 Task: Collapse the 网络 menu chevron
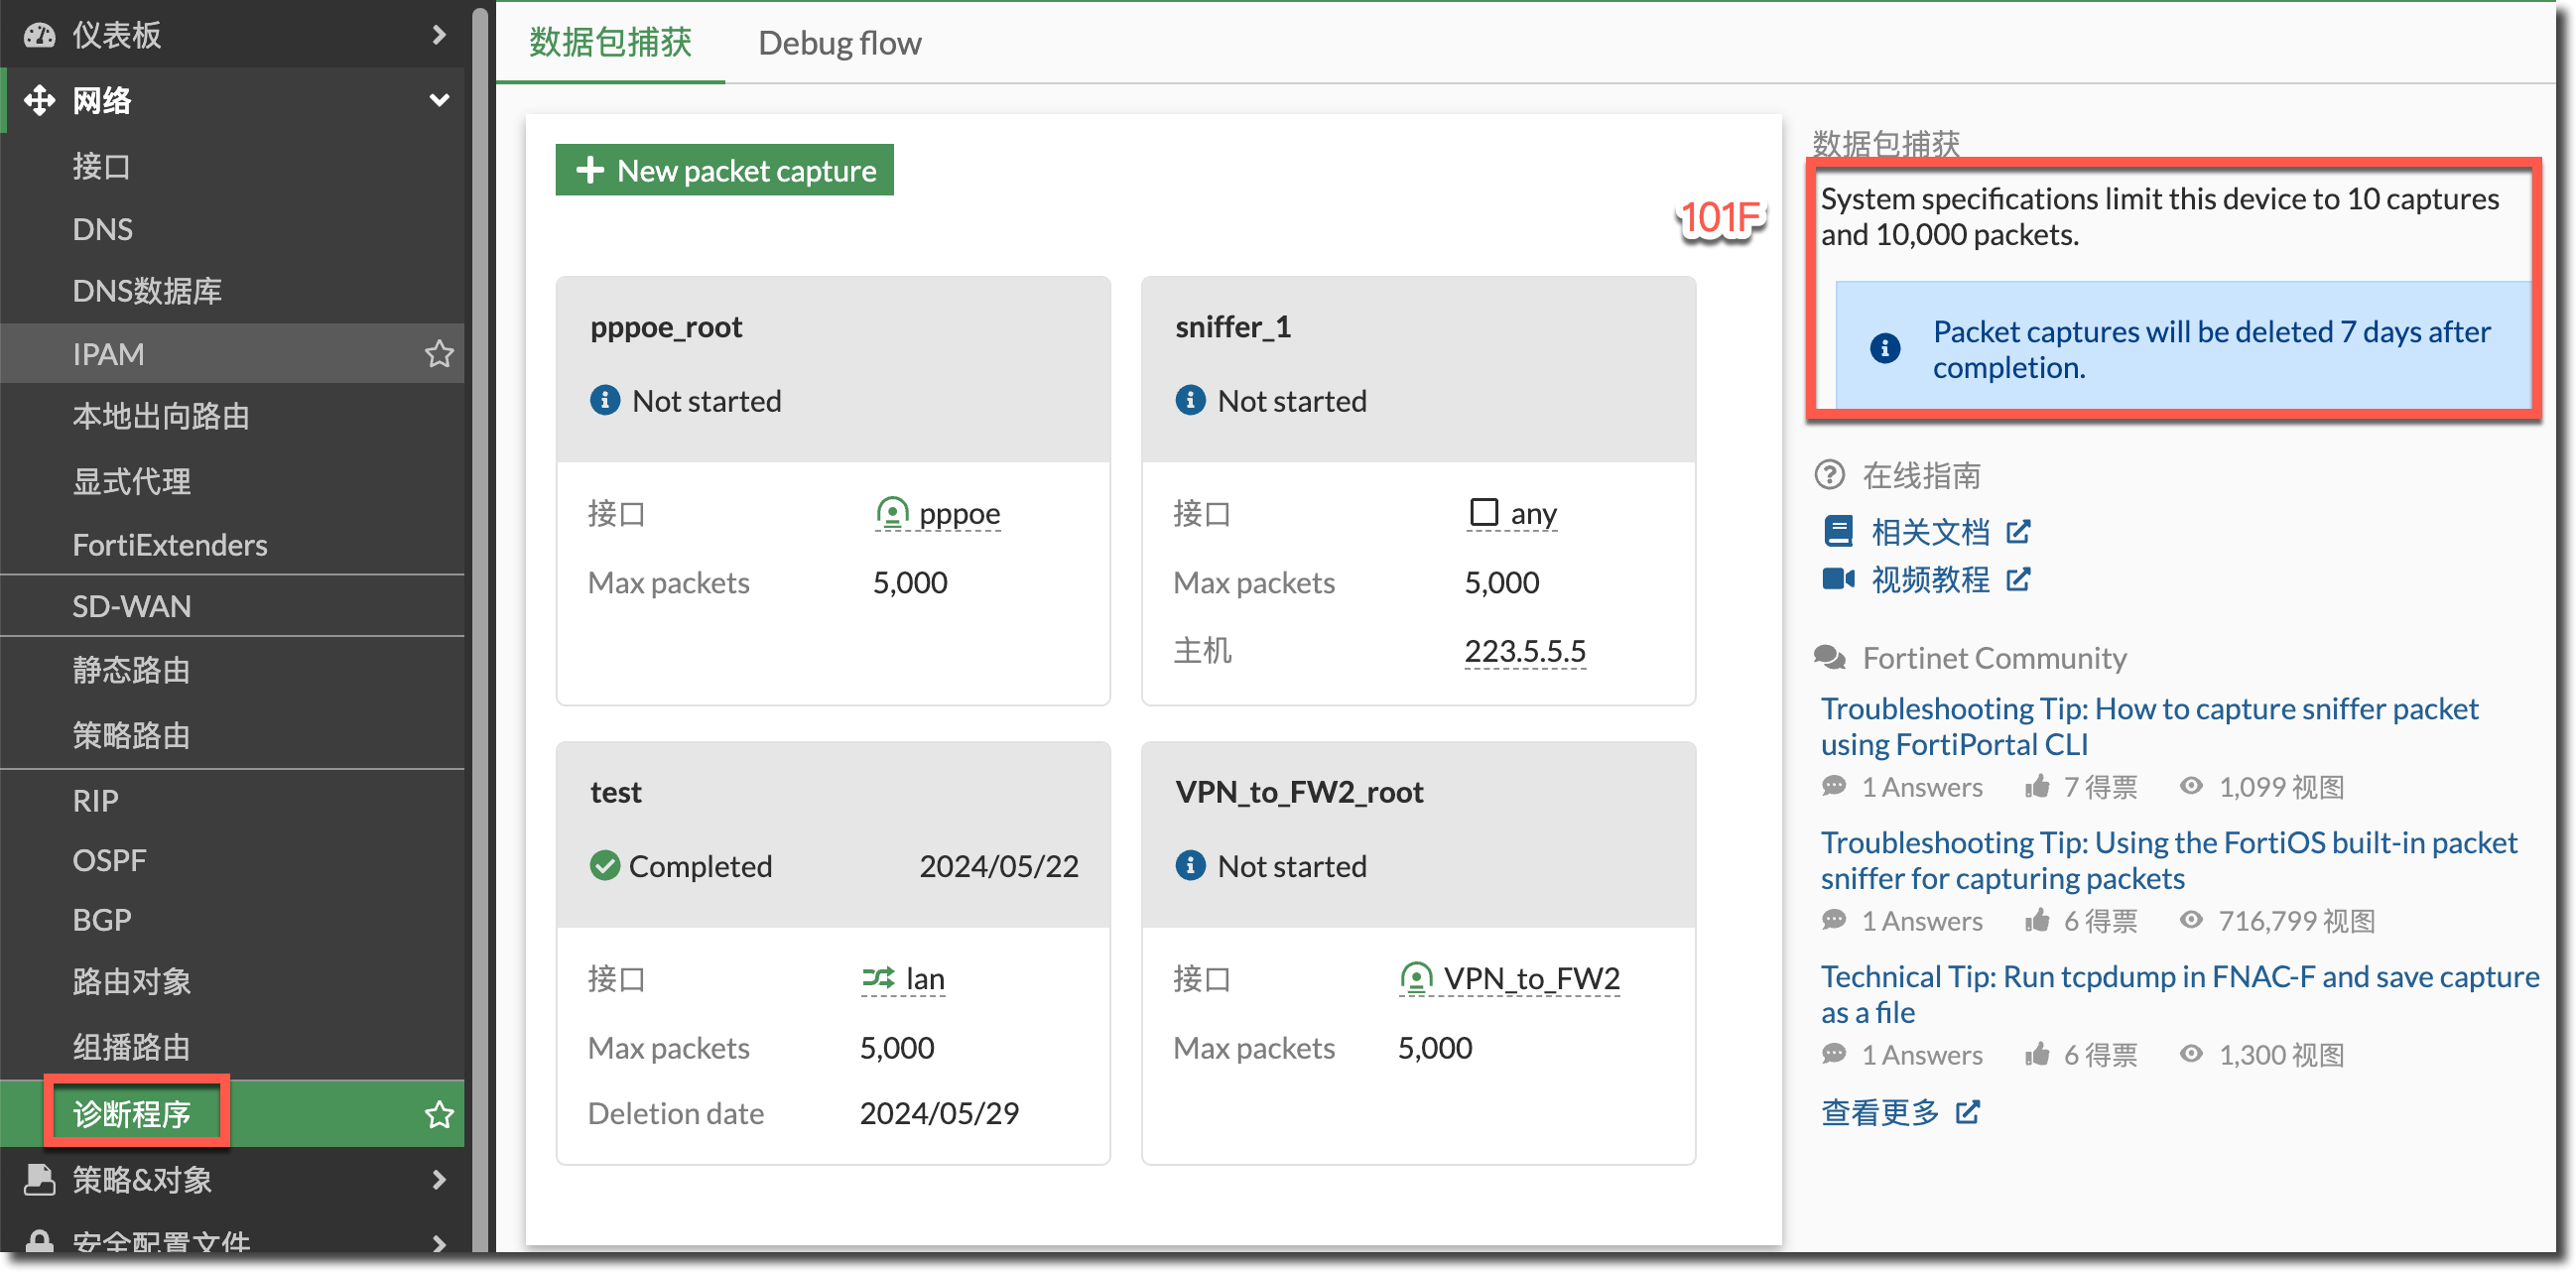tap(439, 100)
